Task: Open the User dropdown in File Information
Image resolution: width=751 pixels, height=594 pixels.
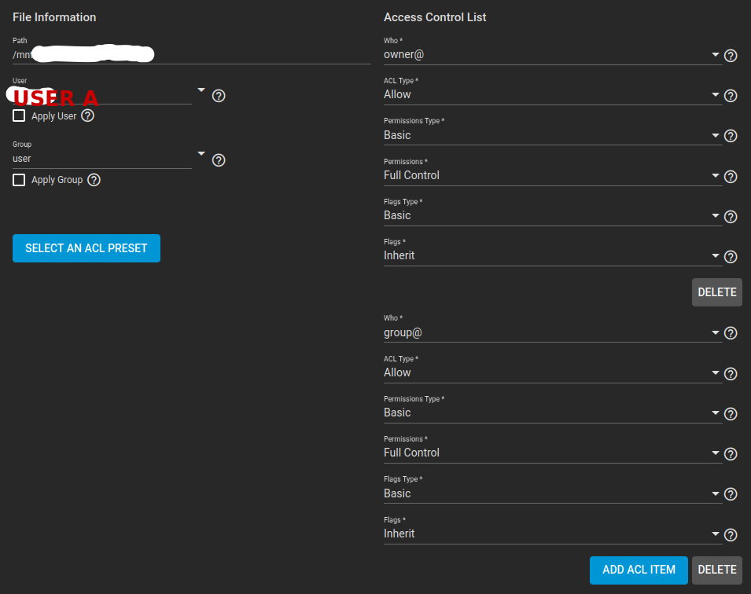Action: pos(109,96)
